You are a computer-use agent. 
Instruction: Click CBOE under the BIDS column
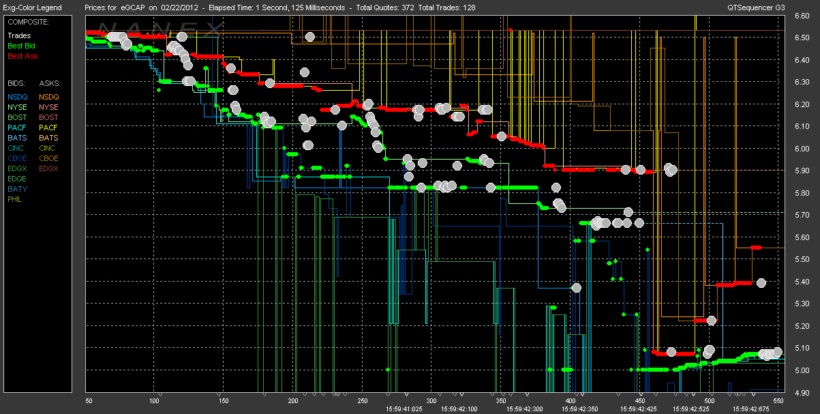pyautogui.click(x=18, y=158)
